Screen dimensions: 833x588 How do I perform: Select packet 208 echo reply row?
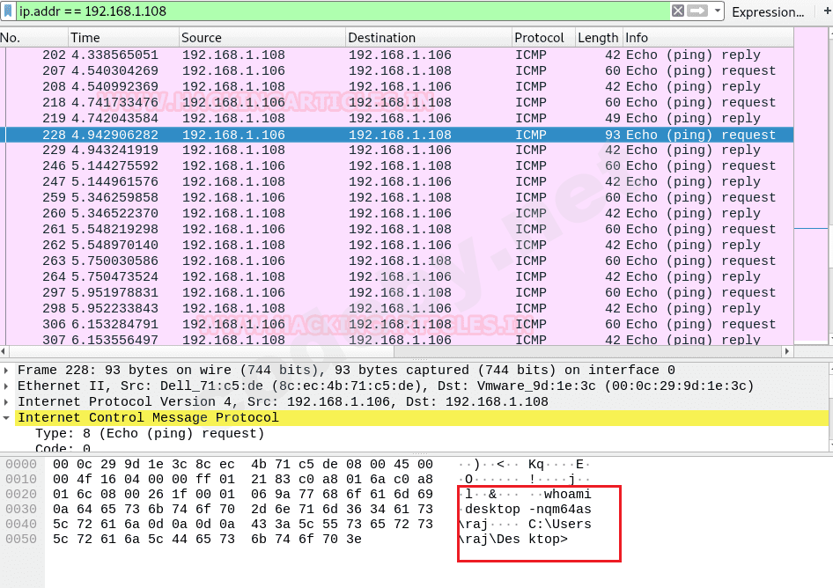(x=398, y=86)
